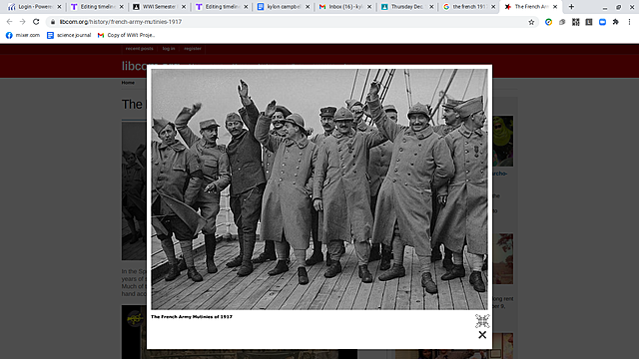The width and height of the screenshot is (639, 359).
Task: Click the colorful circle extension icon
Action: 548,22
